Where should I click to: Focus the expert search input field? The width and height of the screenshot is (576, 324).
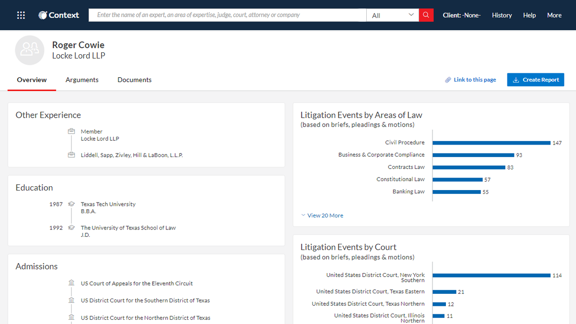click(x=228, y=15)
